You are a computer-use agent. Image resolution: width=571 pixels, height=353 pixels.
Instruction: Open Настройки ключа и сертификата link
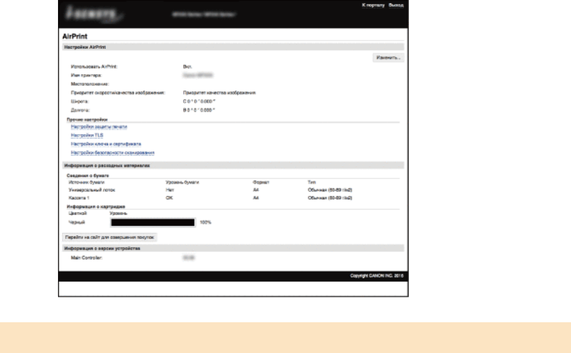(x=106, y=144)
